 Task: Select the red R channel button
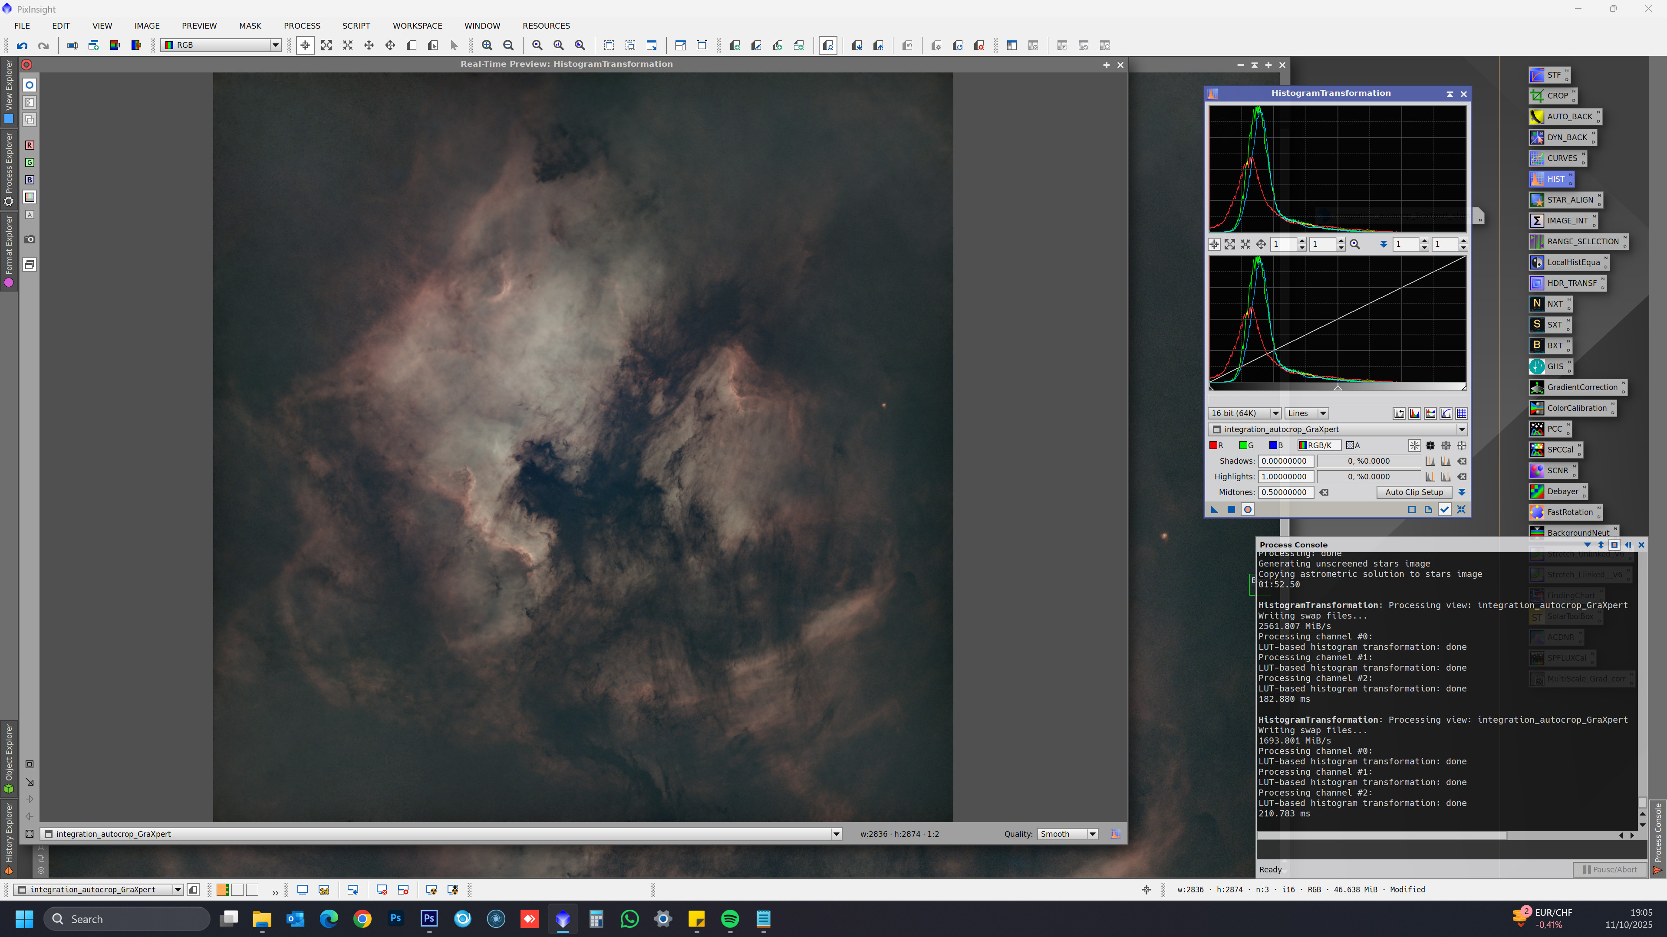(1216, 446)
